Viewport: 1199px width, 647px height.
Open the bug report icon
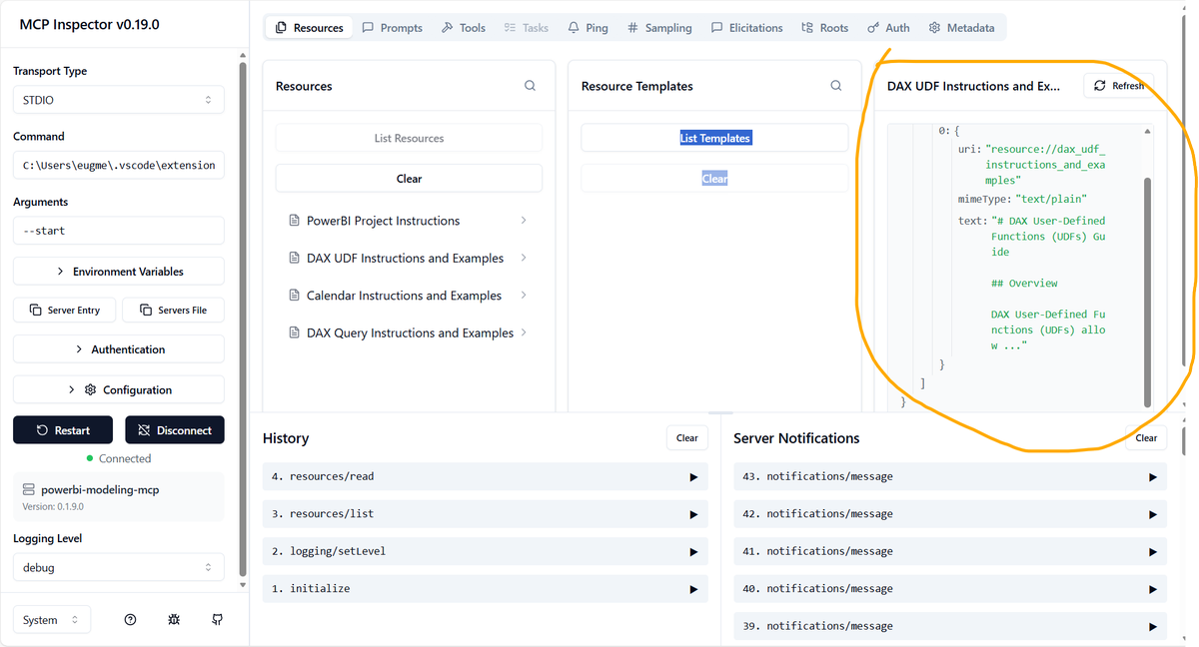(174, 620)
